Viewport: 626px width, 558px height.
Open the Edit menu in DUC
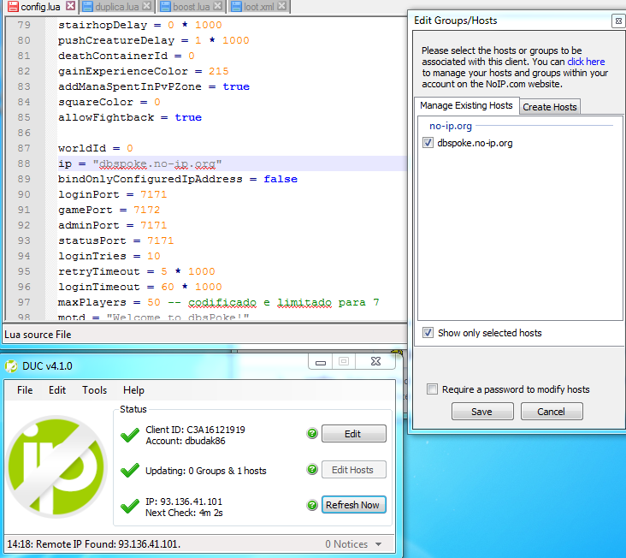[57, 390]
